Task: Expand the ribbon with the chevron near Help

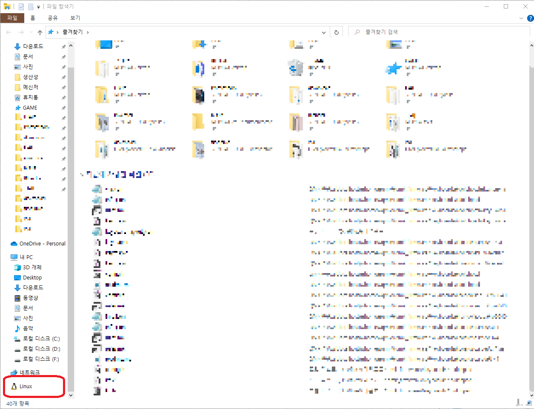Action: click(x=521, y=18)
